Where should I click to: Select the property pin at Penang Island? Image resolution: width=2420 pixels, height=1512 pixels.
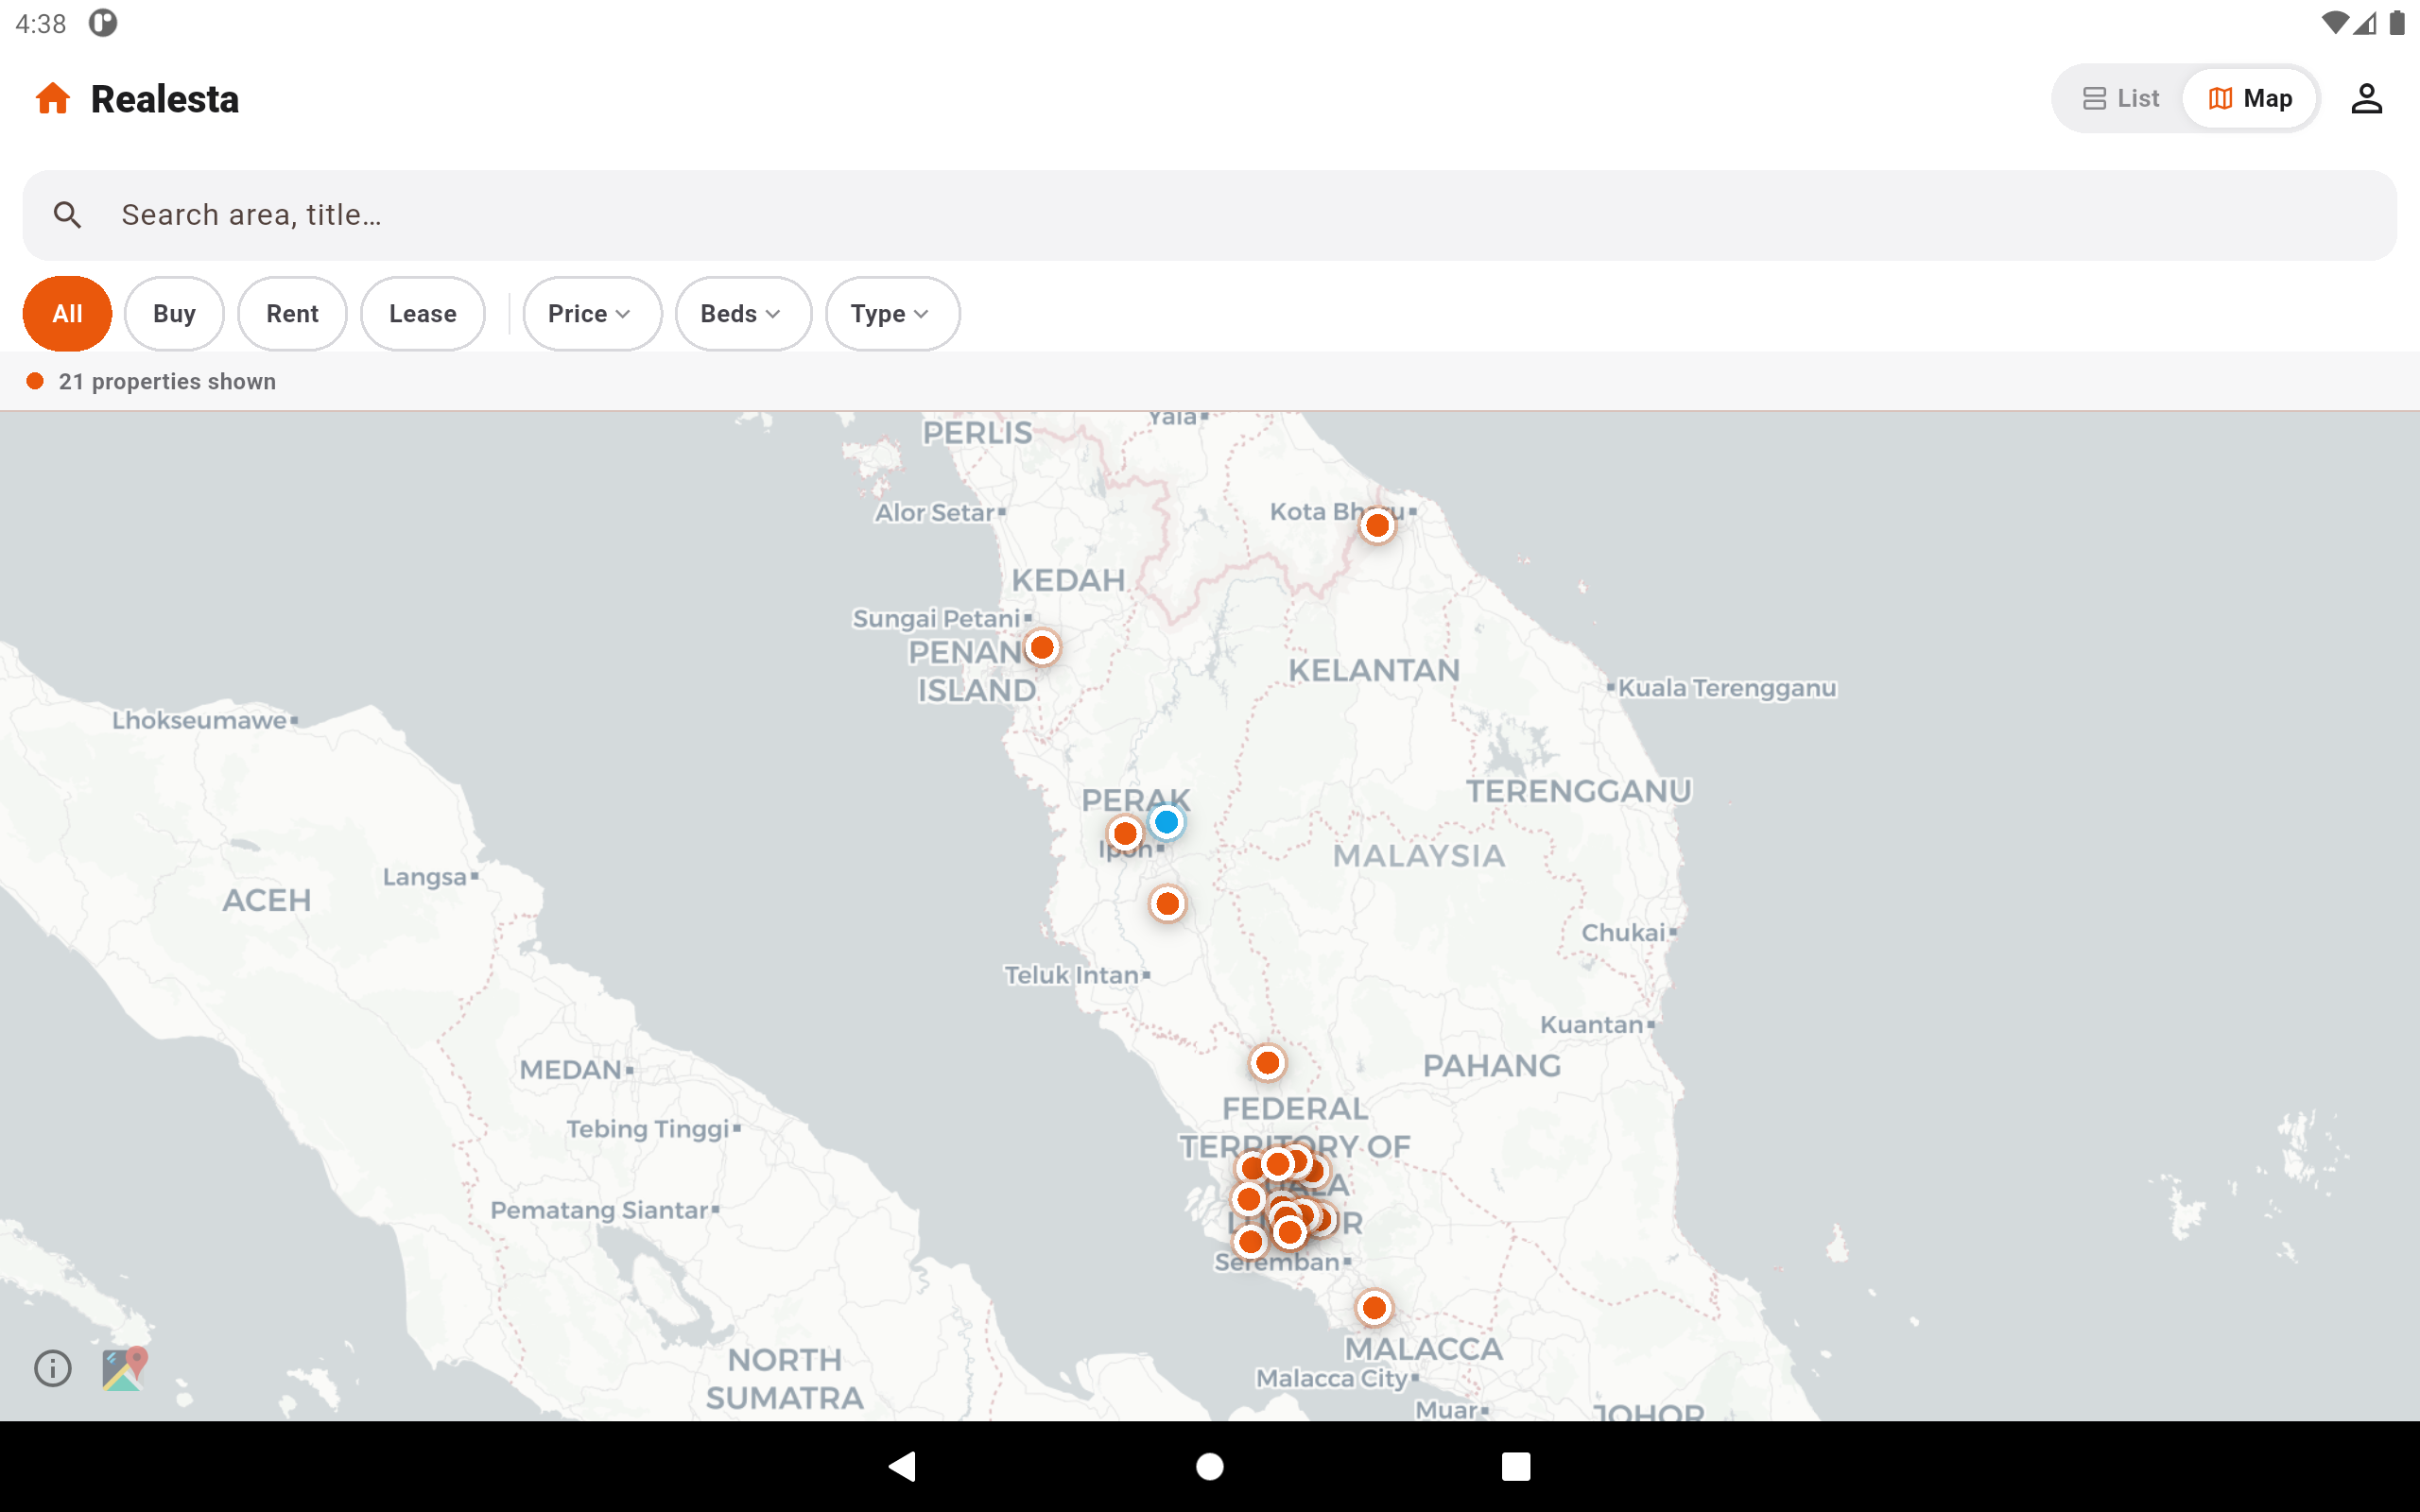[1042, 647]
